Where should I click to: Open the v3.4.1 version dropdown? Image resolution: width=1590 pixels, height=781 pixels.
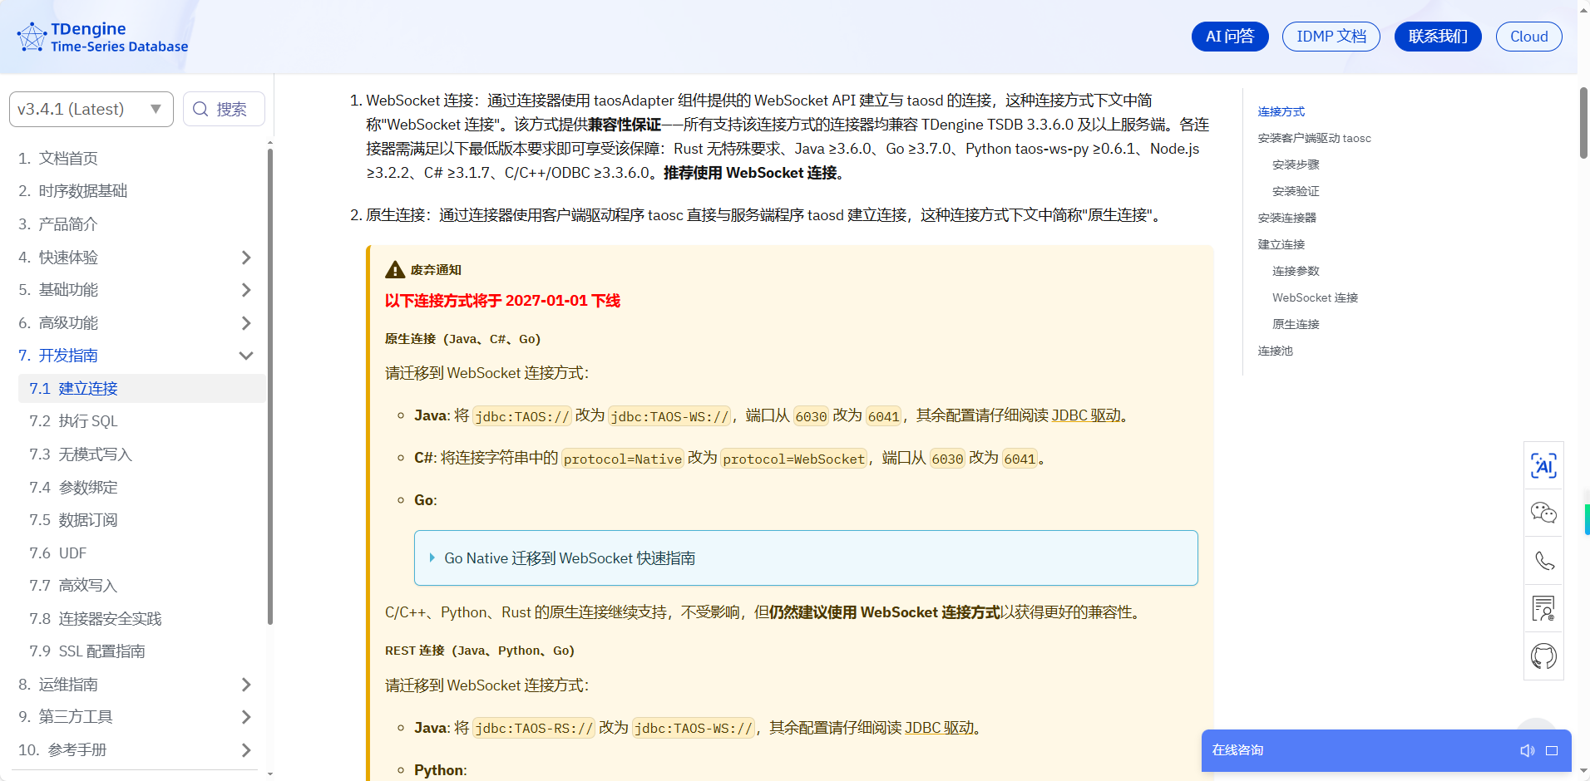point(91,110)
